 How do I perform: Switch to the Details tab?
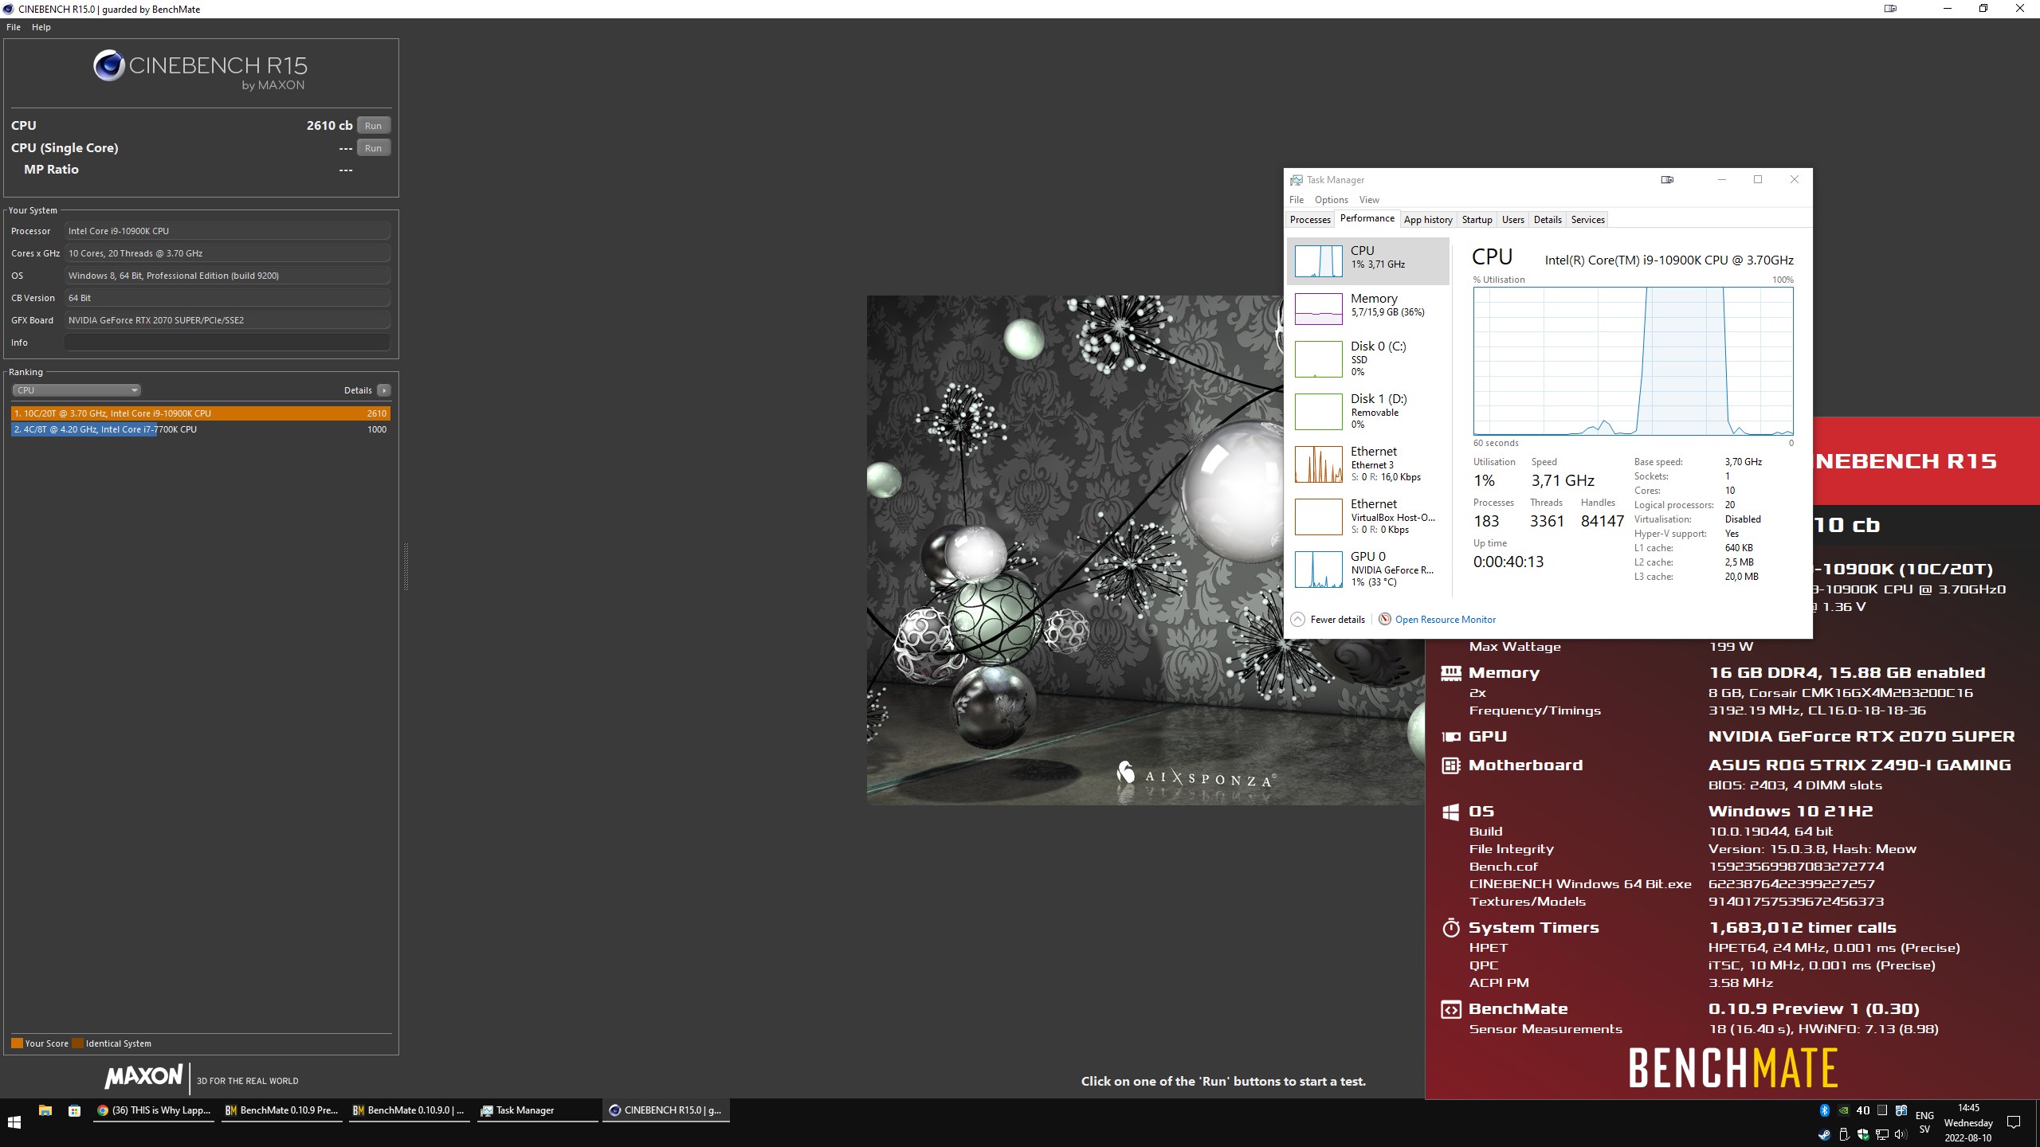pos(1548,220)
